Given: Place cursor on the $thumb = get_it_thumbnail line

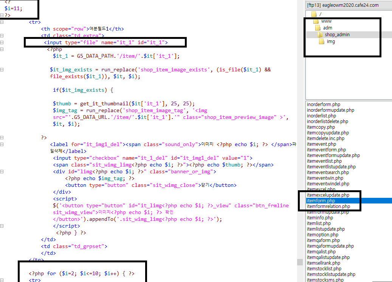Looking at the screenshot, I should (x=124, y=103).
